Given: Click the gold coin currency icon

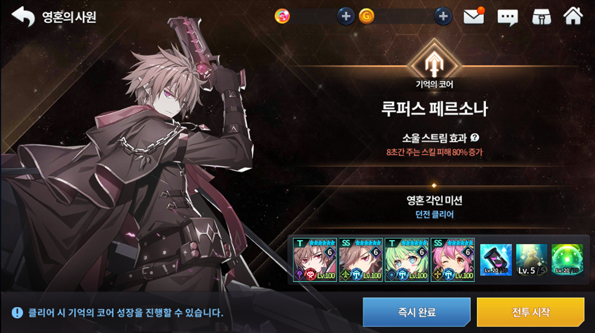Looking at the screenshot, I should [x=366, y=16].
